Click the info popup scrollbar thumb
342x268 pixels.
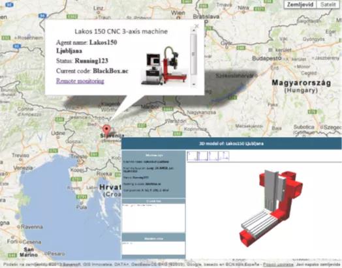tap(193, 53)
